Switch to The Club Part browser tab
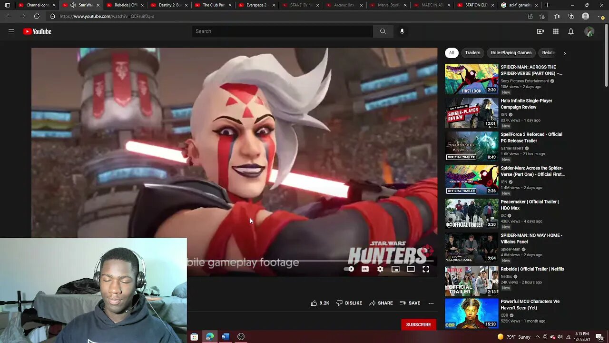The image size is (609, 343). (x=213, y=5)
